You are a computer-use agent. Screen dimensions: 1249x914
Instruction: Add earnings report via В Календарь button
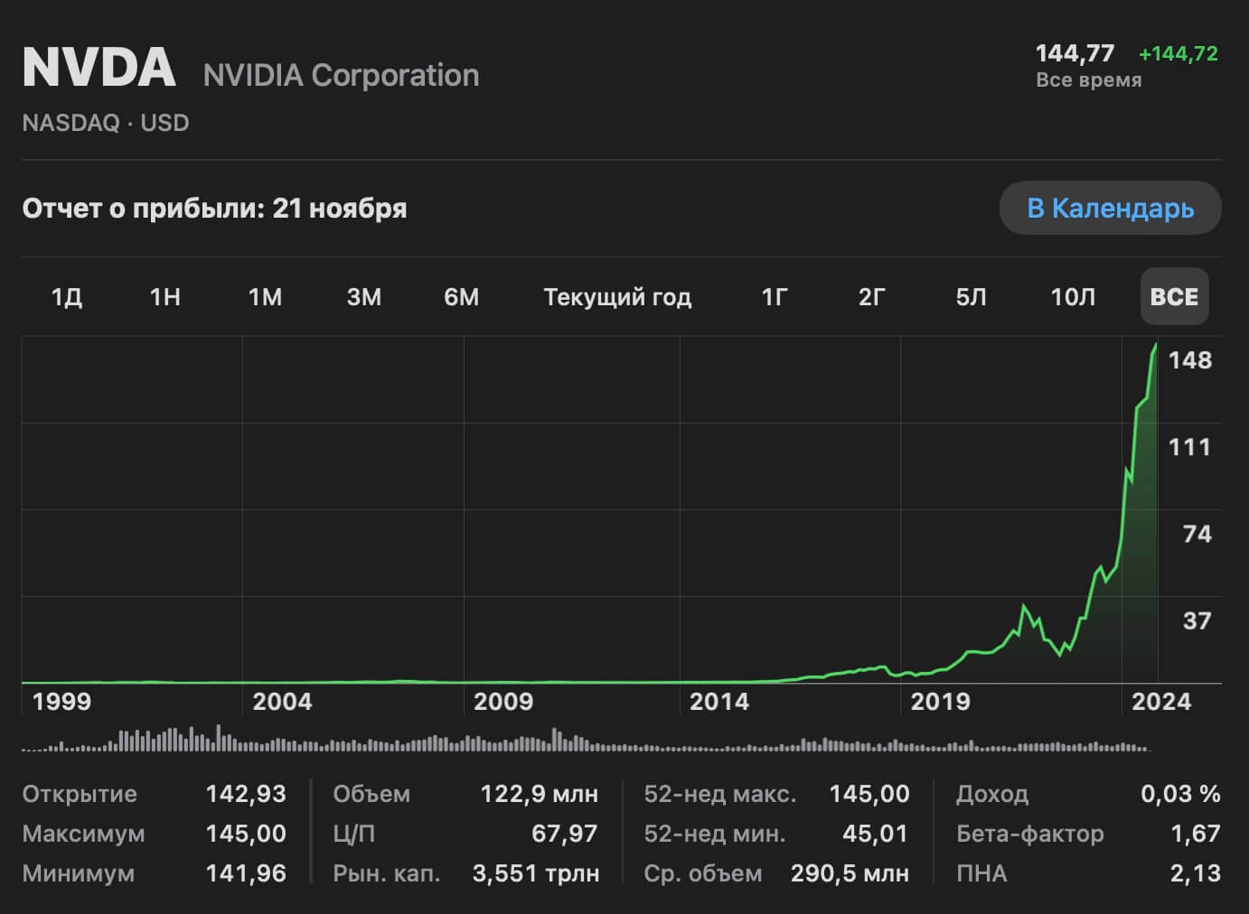[1110, 209]
